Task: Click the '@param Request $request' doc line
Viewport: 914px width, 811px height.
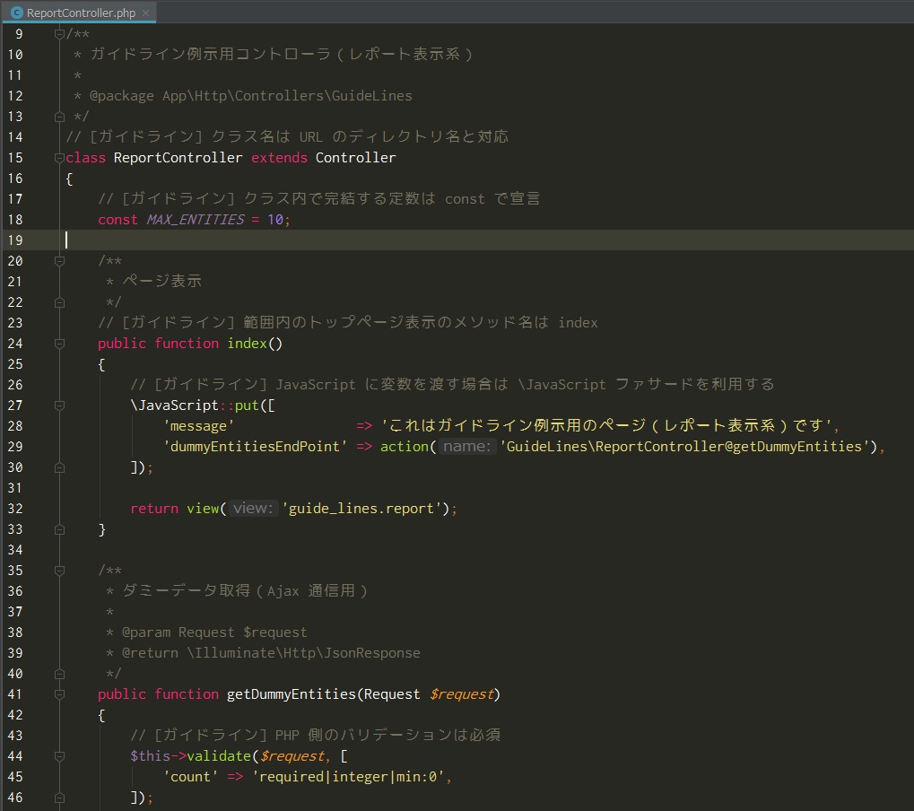Action: click(214, 632)
